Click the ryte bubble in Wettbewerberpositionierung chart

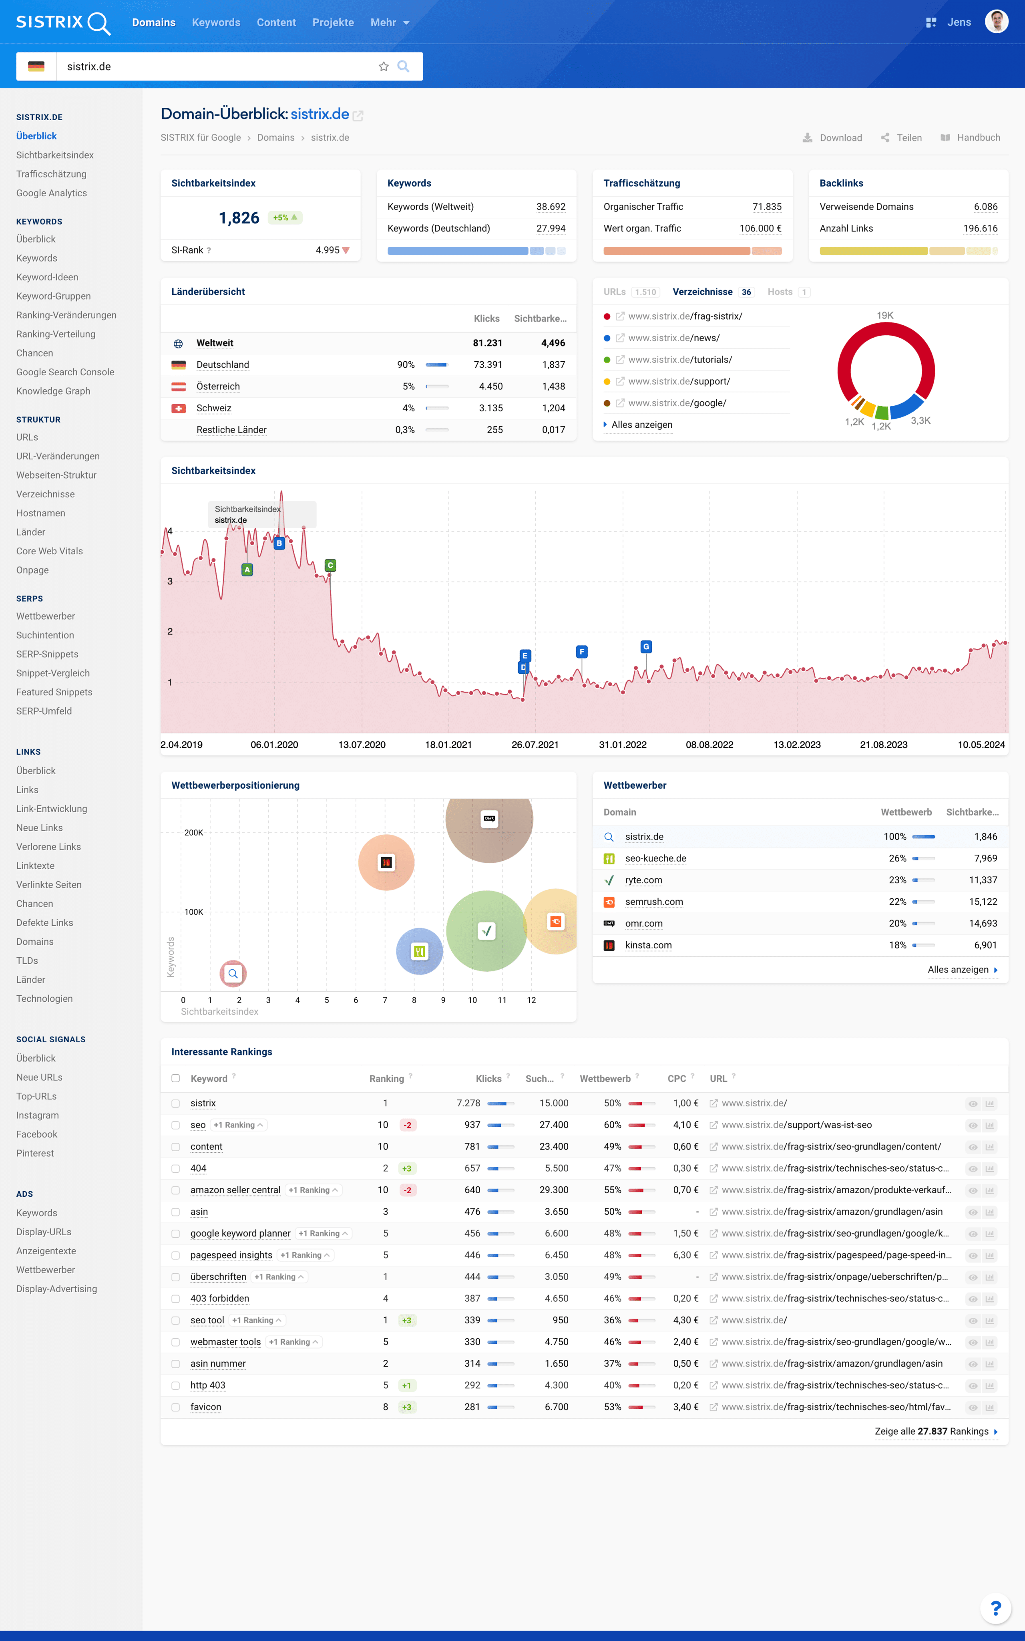[x=487, y=931]
